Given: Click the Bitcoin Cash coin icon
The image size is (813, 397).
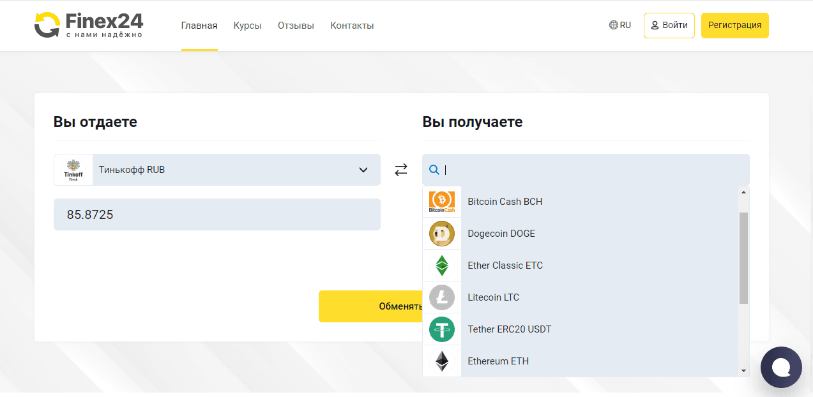Looking at the screenshot, I should coord(442,202).
